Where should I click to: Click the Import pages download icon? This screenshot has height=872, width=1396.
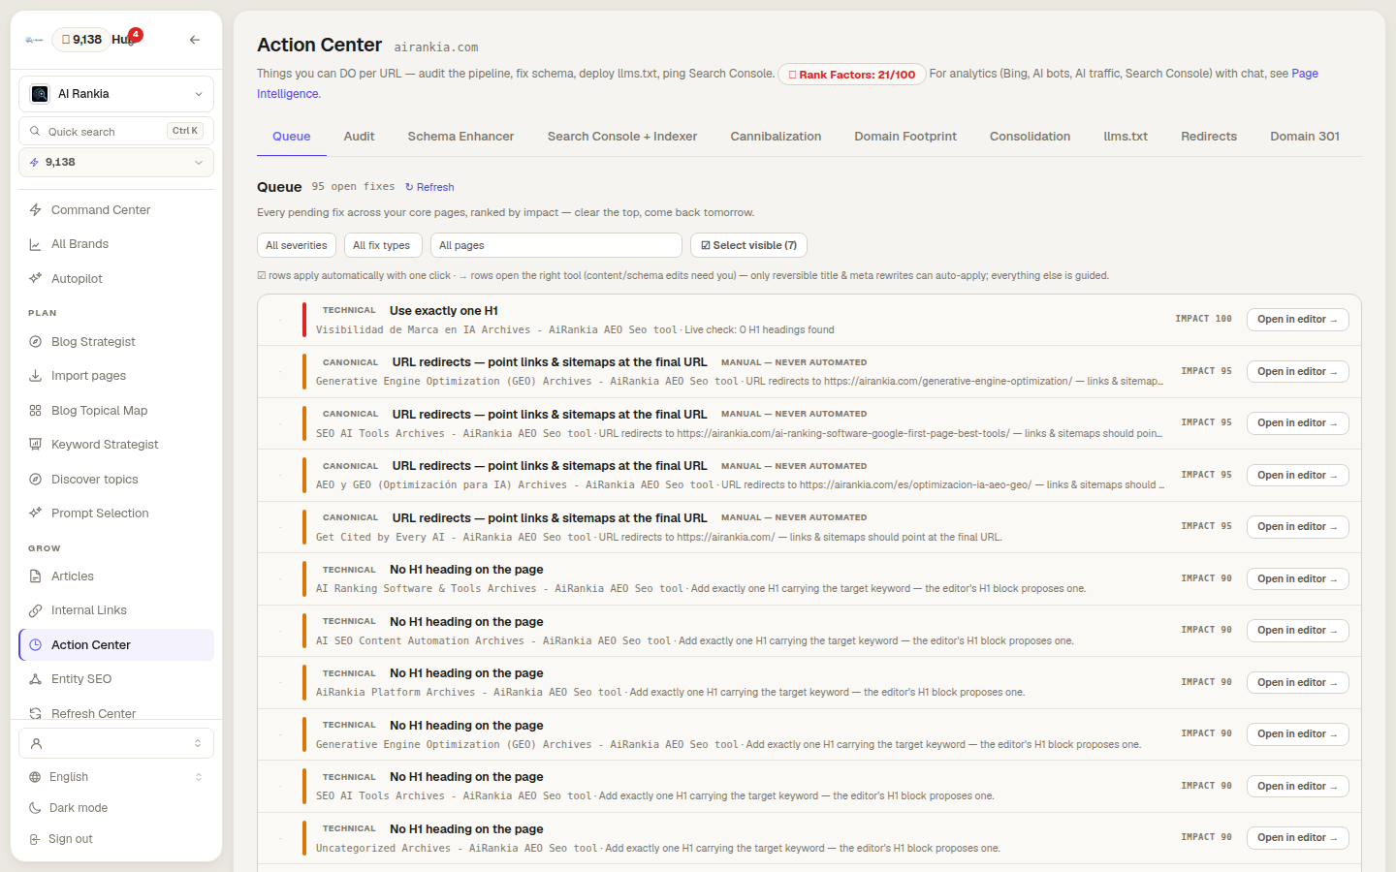[x=35, y=376]
